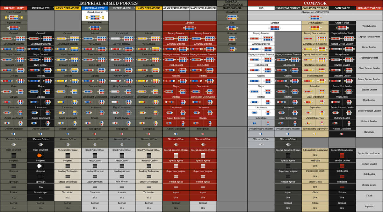Click the IMPERIAL SFC column header

pyautogui.click(x=122, y=8)
